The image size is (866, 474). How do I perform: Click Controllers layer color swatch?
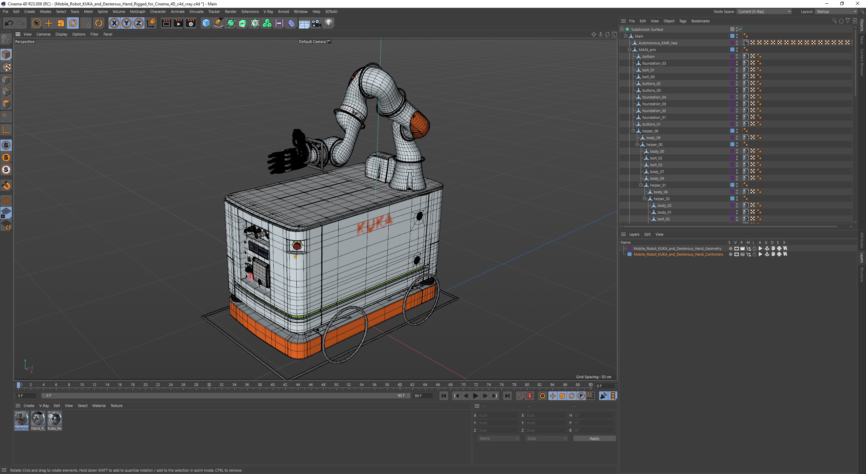coord(630,254)
